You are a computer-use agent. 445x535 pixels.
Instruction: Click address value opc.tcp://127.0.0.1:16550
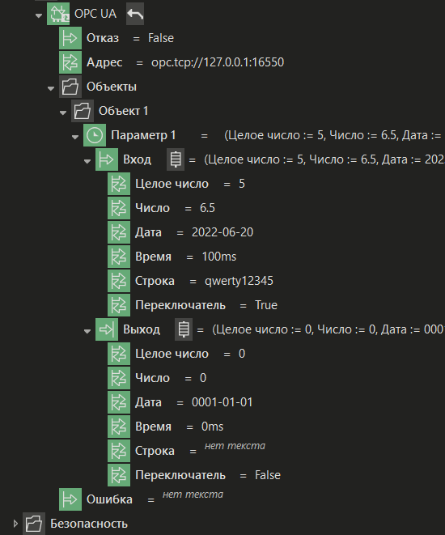click(218, 62)
